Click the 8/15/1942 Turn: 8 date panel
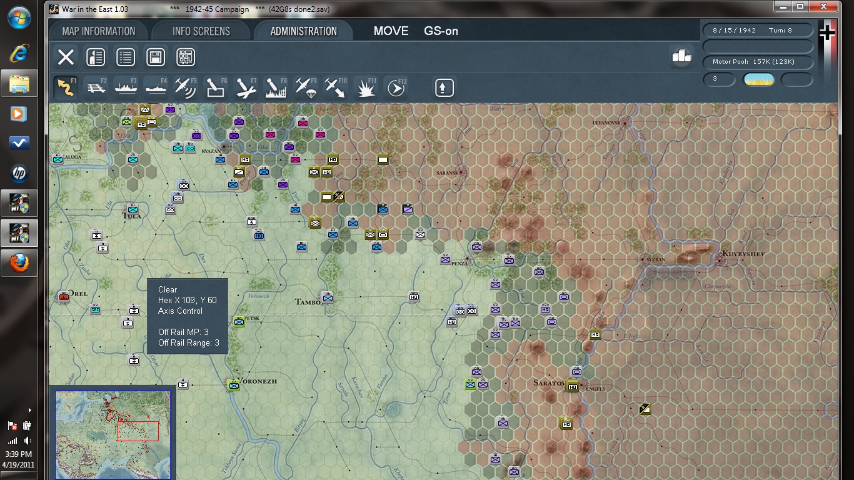Screen dimensions: 854x480 (x=758, y=30)
